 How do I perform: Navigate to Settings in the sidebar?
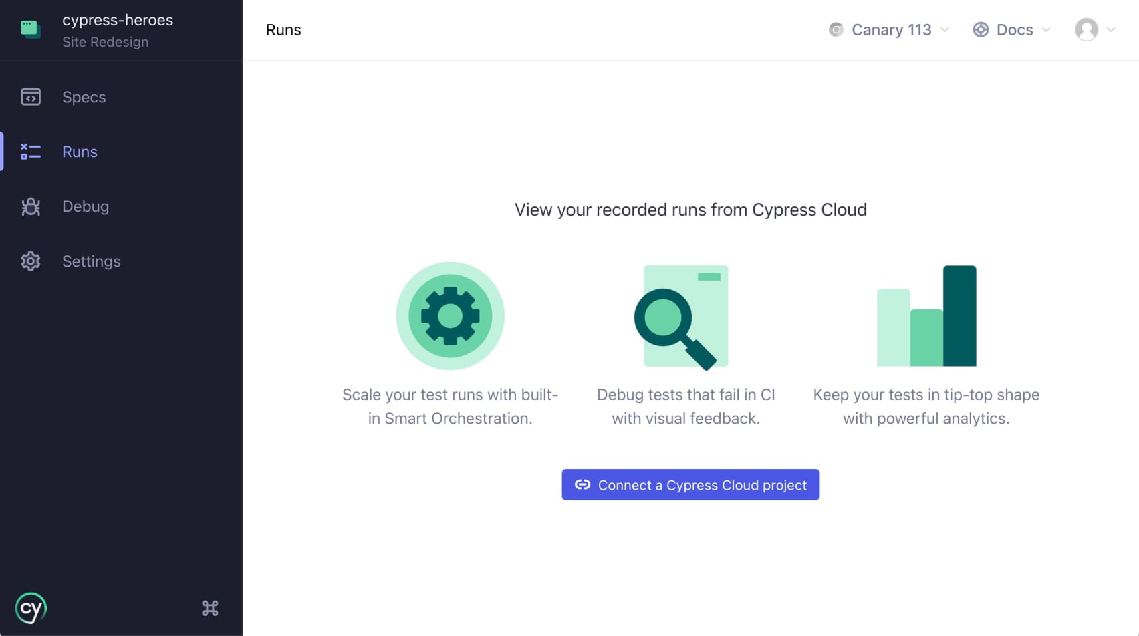coord(91,261)
